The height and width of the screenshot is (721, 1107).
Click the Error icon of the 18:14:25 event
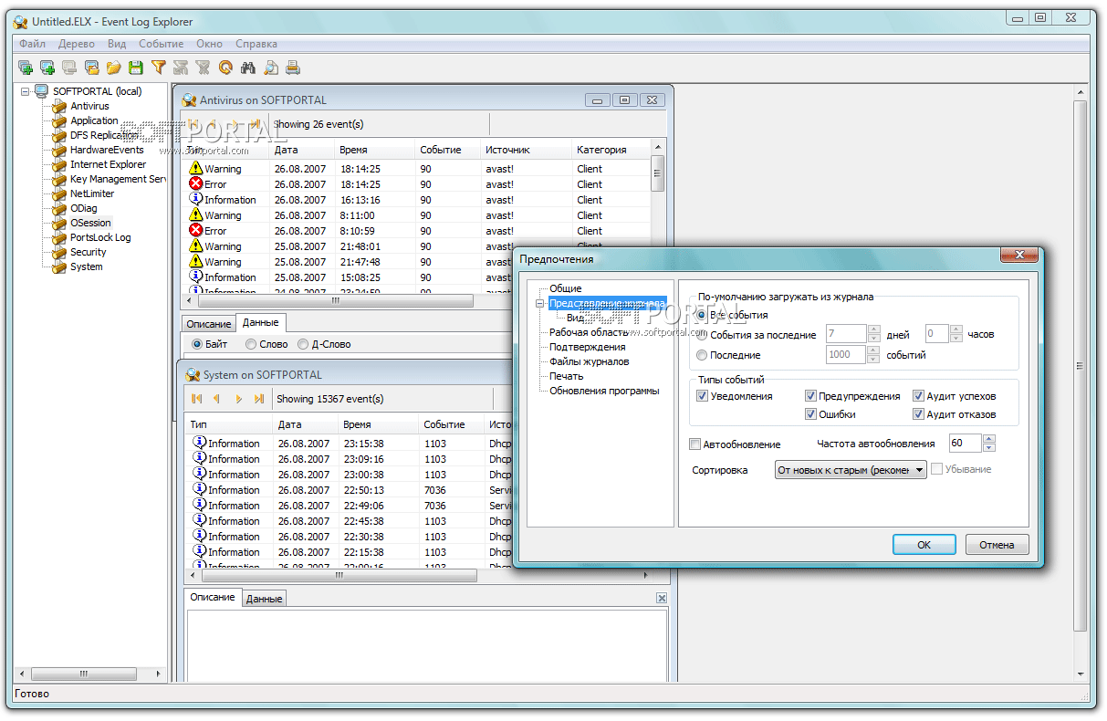pyautogui.click(x=195, y=183)
